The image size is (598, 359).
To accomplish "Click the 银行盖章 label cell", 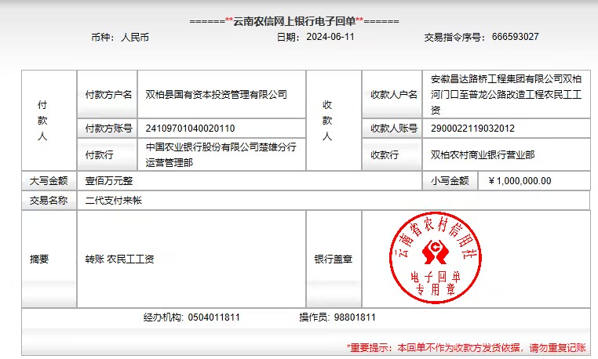I will [333, 259].
